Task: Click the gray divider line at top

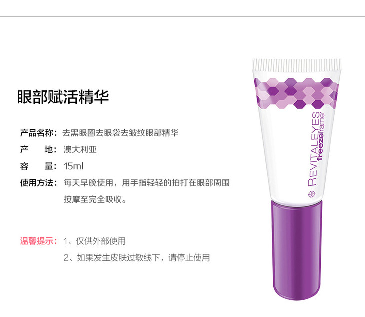Action: (x=182, y=17)
